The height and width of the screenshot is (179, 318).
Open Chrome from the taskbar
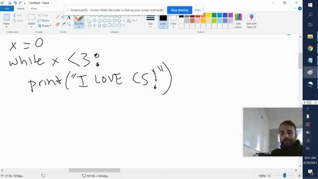coord(310,49)
